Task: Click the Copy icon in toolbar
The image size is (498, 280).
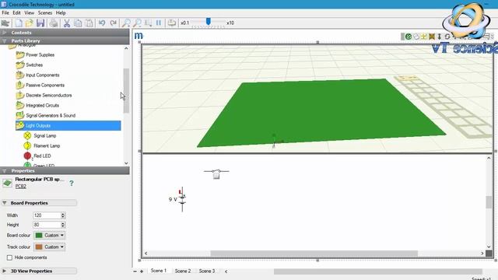Action: (x=78, y=23)
